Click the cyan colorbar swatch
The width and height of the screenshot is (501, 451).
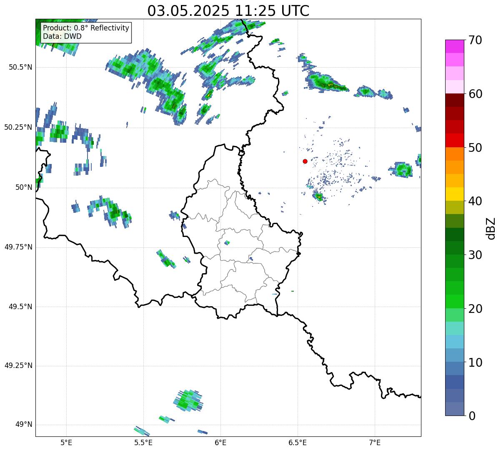454,342
